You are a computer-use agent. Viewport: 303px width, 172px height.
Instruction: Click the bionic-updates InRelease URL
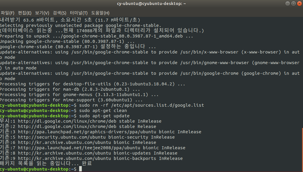coord(97,153)
